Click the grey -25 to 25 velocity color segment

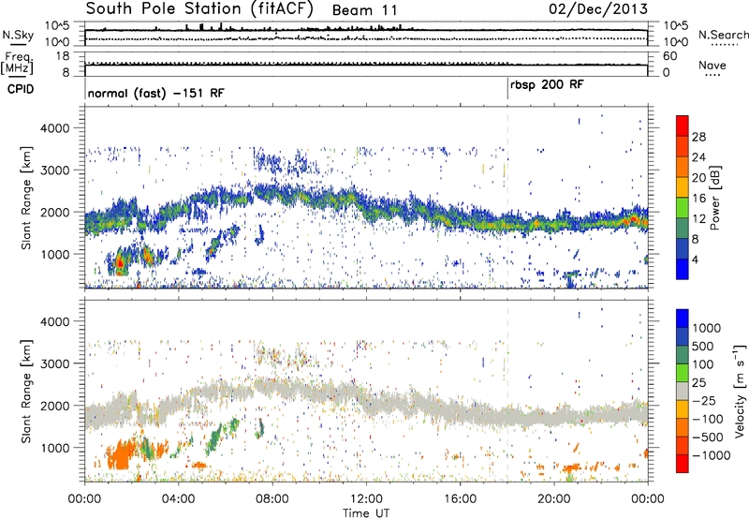click(x=683, y=392)
